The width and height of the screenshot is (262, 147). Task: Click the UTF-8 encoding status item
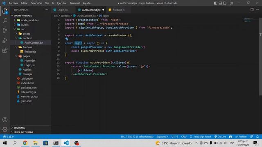[175, 137]
